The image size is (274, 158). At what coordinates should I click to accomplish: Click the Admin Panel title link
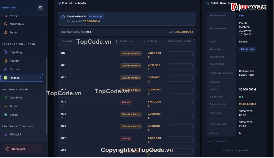(9, 8)
